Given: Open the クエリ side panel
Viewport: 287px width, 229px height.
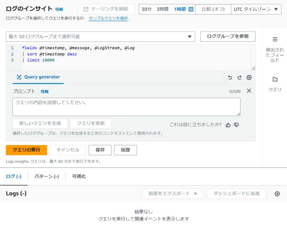Looking at the screenshot, I should coord(274,82).
